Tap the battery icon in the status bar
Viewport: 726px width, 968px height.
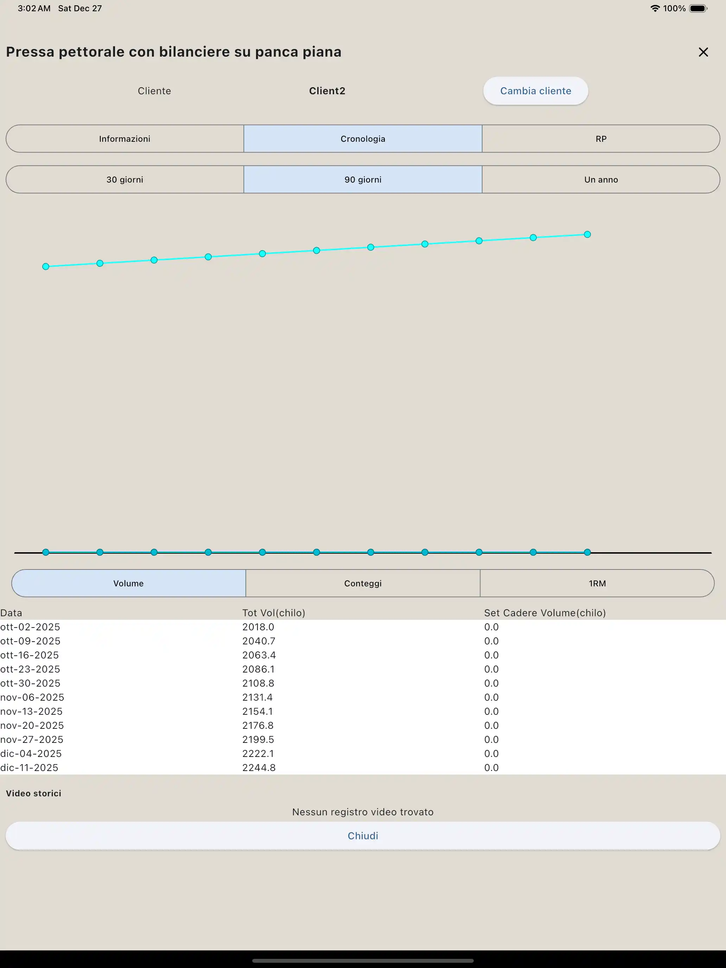tap(698, 8)
